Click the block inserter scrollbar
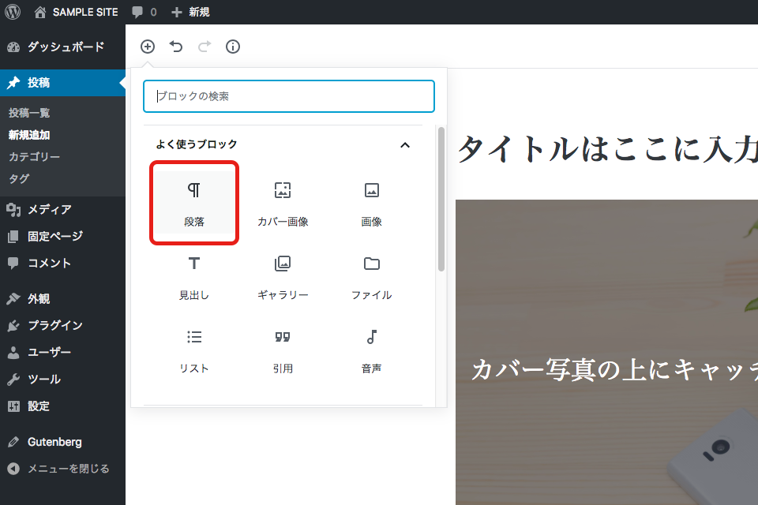Viewport: 758px width, 505px height. [441, 199]
